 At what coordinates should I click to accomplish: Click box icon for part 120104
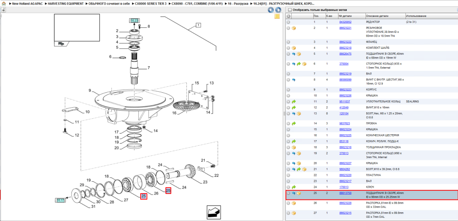(299, 114)
